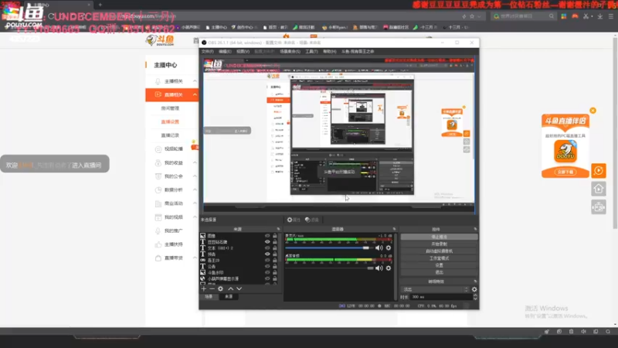Click the orange live play icon on right
Screen dimensions: 618x348
coord(598,171)
